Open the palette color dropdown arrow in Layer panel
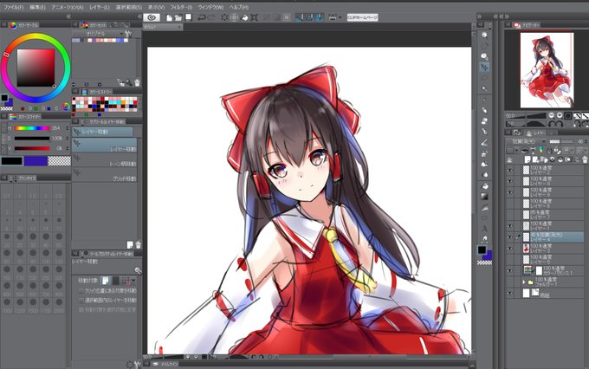This screenshot has height=369, width=589. tap(517, 151)
